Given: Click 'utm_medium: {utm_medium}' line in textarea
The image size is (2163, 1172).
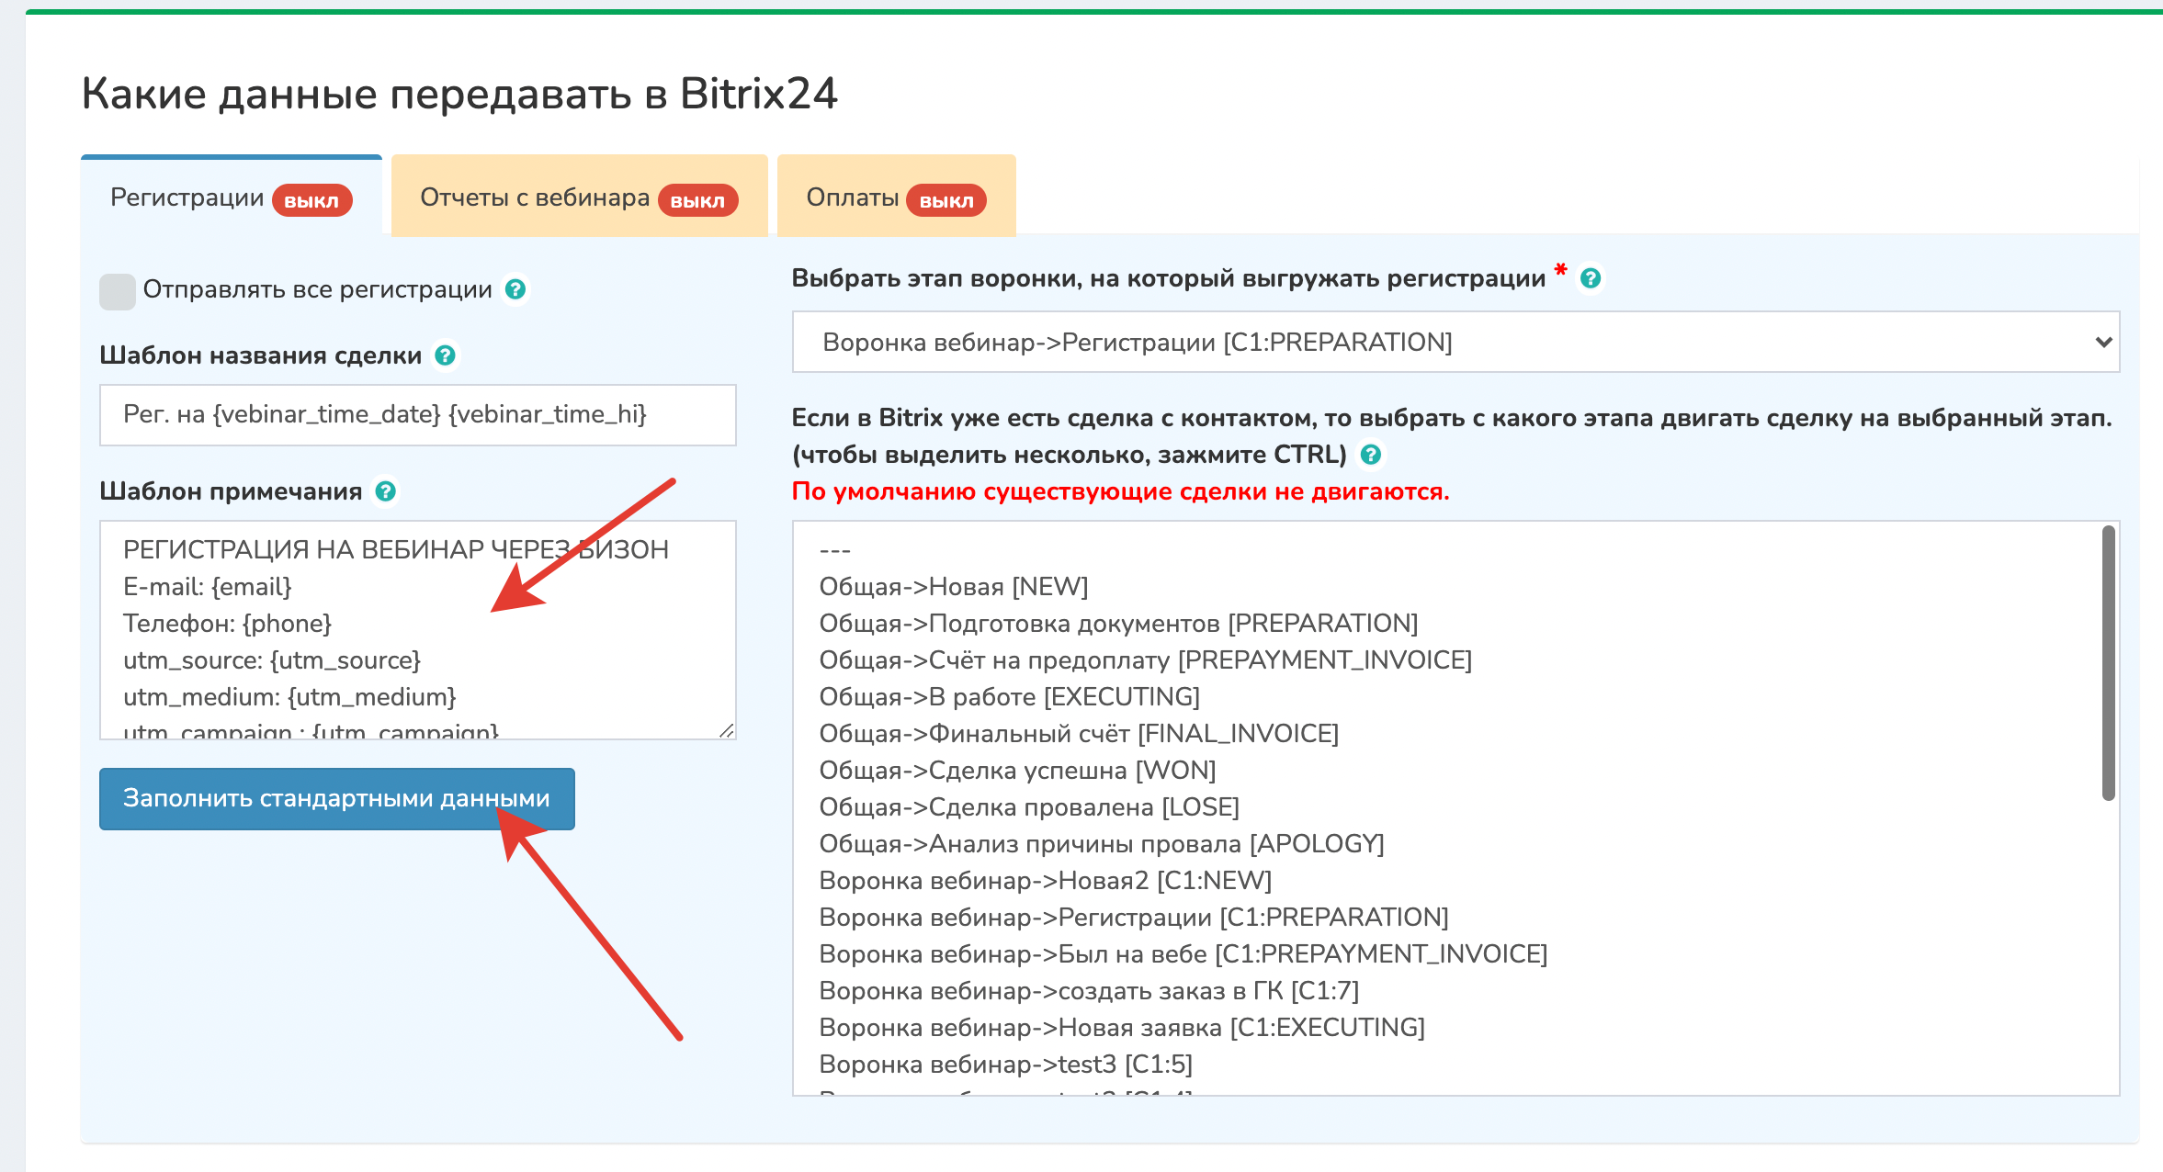Looking at the screenshot, I should 289,697.
